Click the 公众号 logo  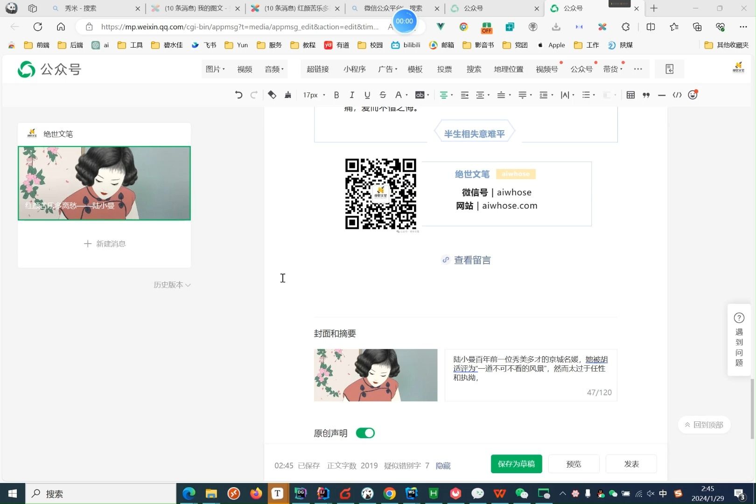[49, 69]
